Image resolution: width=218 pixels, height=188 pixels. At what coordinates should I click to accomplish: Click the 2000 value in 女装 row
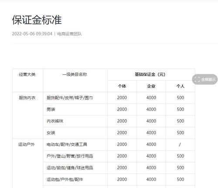point(122,133)
